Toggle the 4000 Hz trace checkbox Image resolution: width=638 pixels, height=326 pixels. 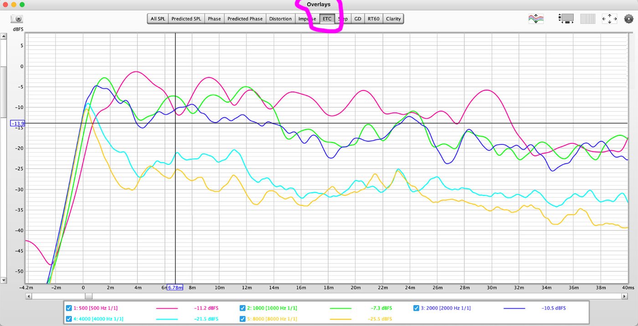point(69,319)
